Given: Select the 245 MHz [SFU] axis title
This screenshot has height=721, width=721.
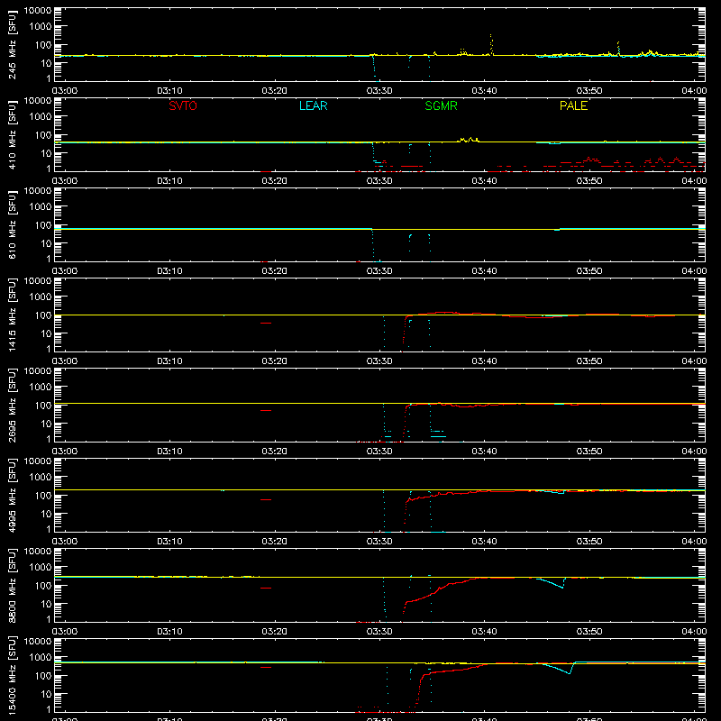Looking at the screenshot, I should 13,45.
